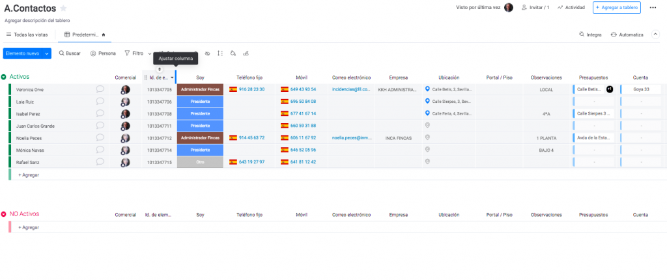
Task: Click the Spain flag in Isabel Perez's Móvil
Action: pyautogui.click(x=285, y=114)
